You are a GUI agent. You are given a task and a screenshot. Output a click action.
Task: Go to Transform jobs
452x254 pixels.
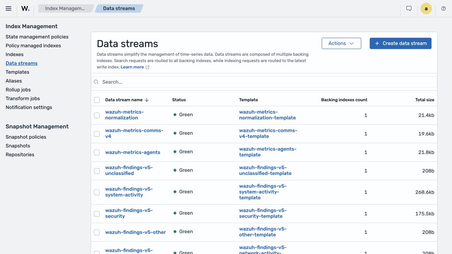[x=23, y=98]
